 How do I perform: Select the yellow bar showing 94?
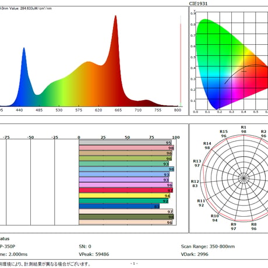click(x=125, y=195)
